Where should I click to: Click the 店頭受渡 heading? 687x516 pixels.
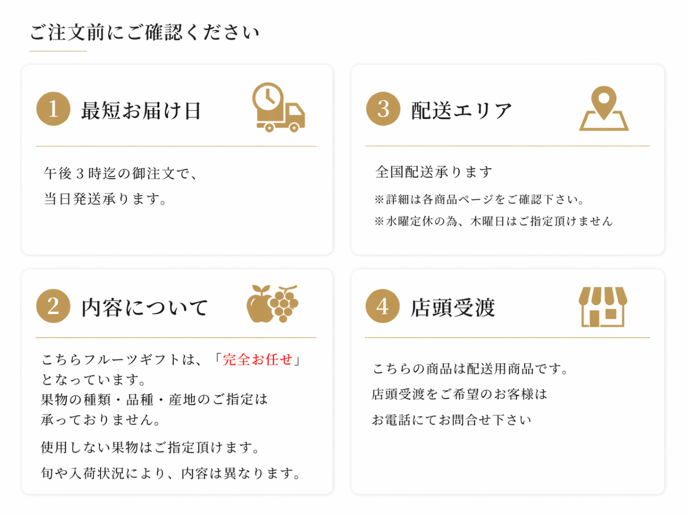point(453,308)
